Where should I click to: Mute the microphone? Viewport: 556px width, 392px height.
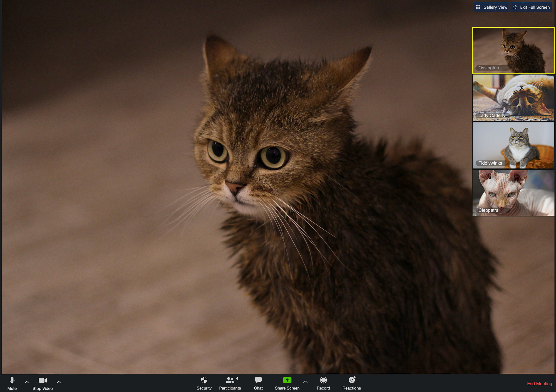(x=12, y=383)
